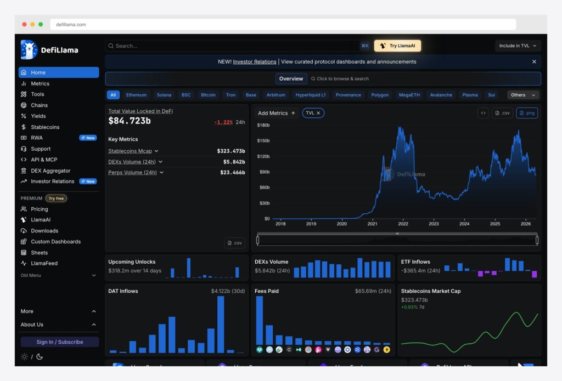Filter by Plasma chain
Image resolution: width=562 pixels, height=381 pixels.
470,95
